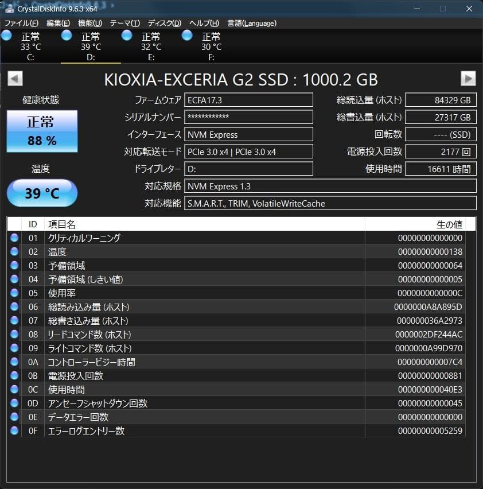
Task: Click raw value 000000000040E3
Action: (x=430, y=390)
